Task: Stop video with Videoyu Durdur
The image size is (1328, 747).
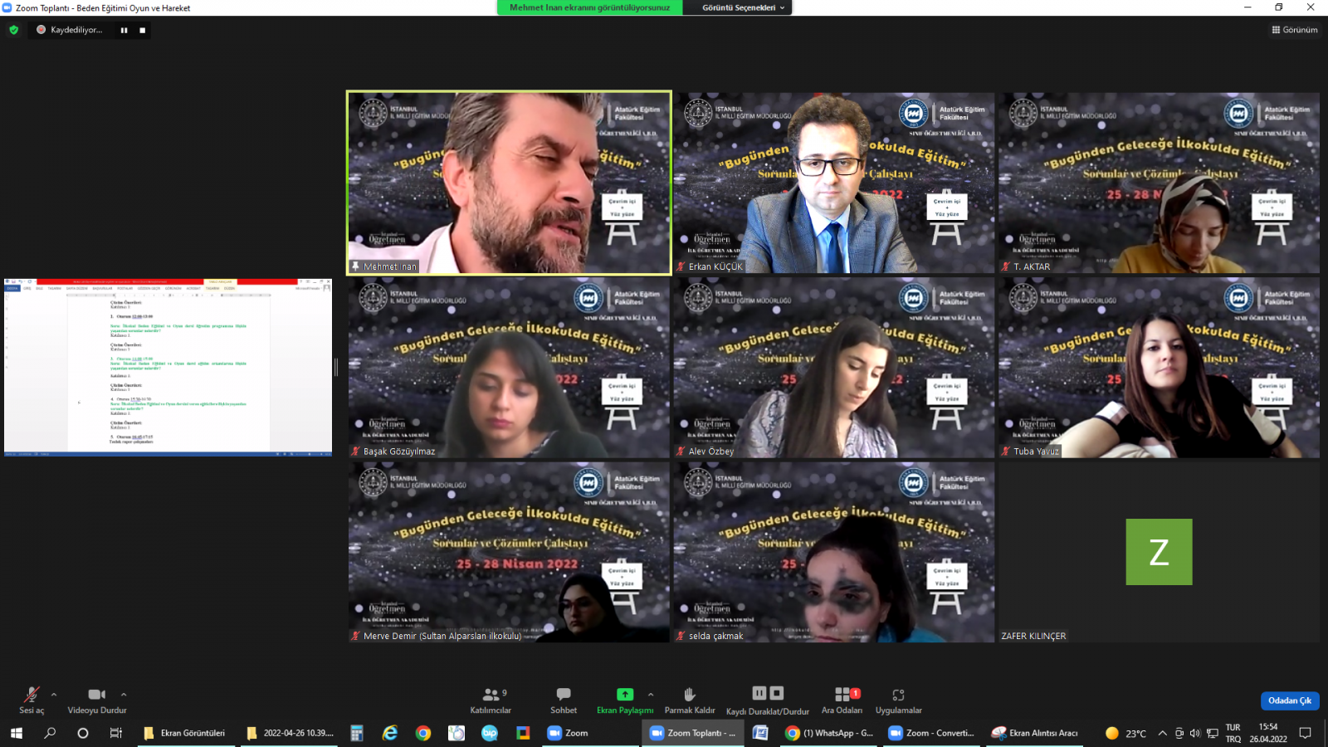Action: point(97,700)
